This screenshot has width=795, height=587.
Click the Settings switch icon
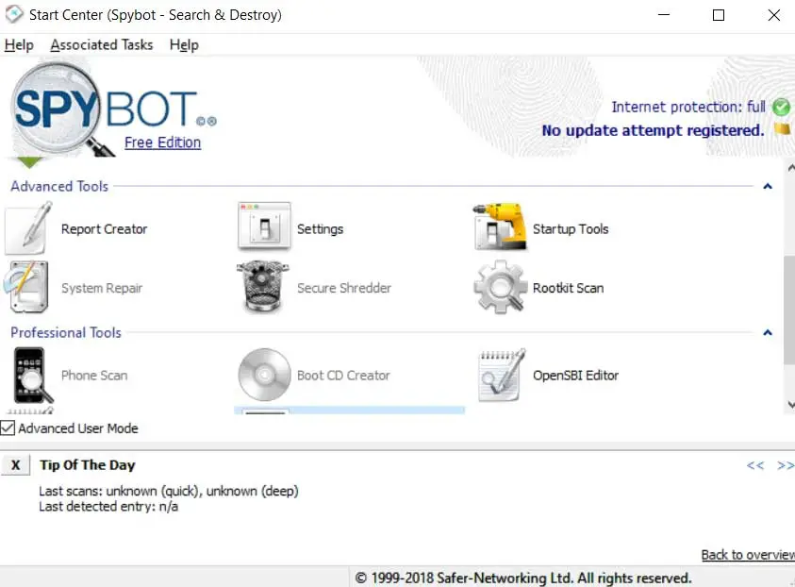(264, 226)
